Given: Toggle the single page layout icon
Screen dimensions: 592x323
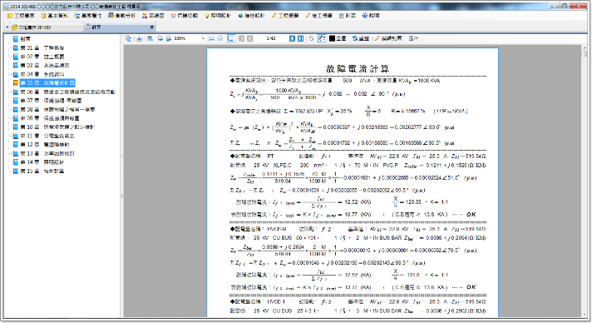Looking at the screenshot, I should pos(231,38).
